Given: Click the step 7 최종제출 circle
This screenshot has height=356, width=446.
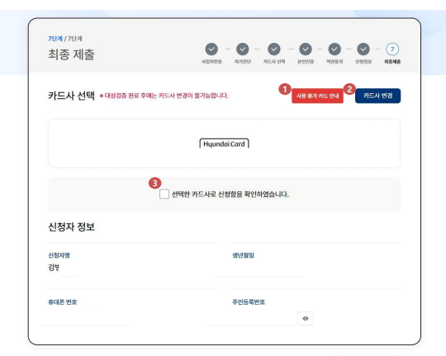Looking at the screenshot, I should point(392,49).
